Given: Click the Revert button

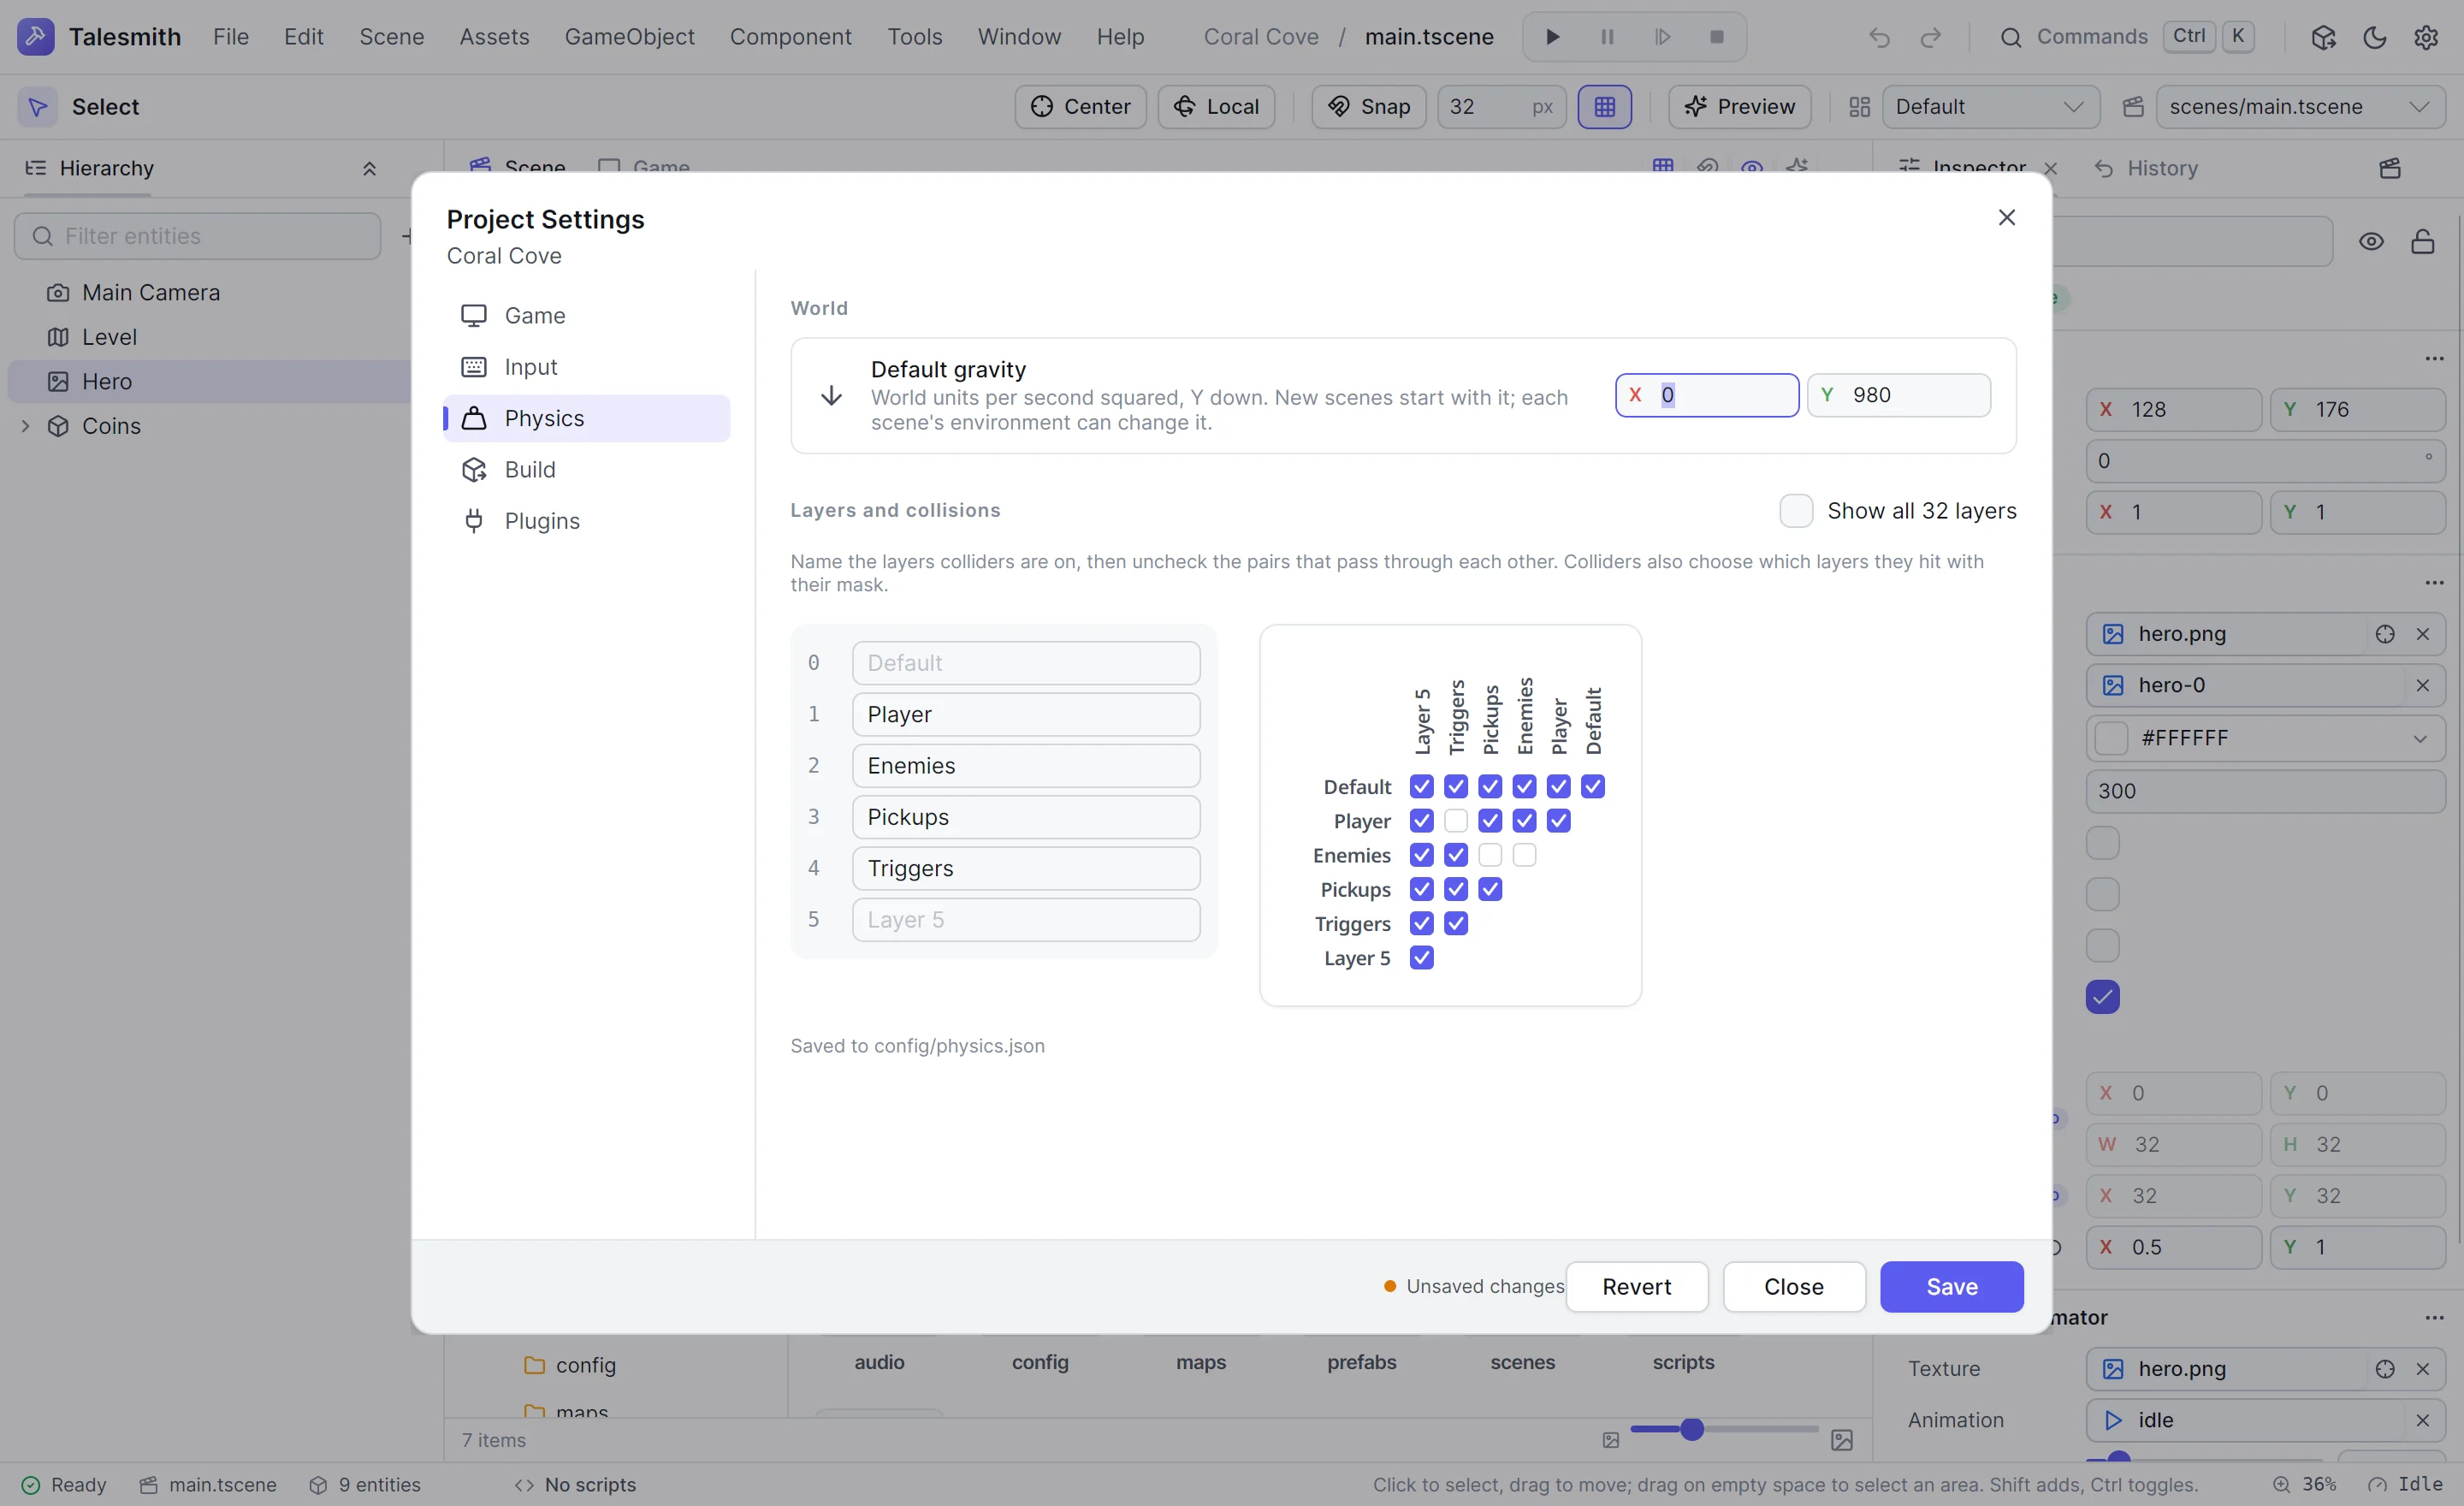Looking at the screenshot, I should coord(1636,1287).
